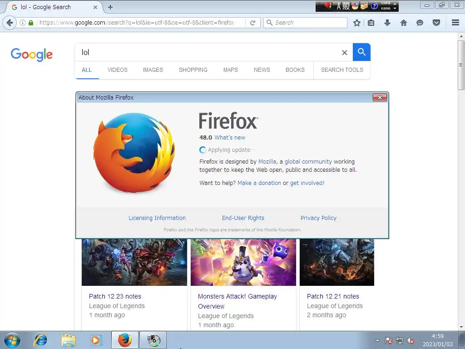Switch to IMAGES results tab
Screen dimensions: 465x349
[x=153, y=70]
